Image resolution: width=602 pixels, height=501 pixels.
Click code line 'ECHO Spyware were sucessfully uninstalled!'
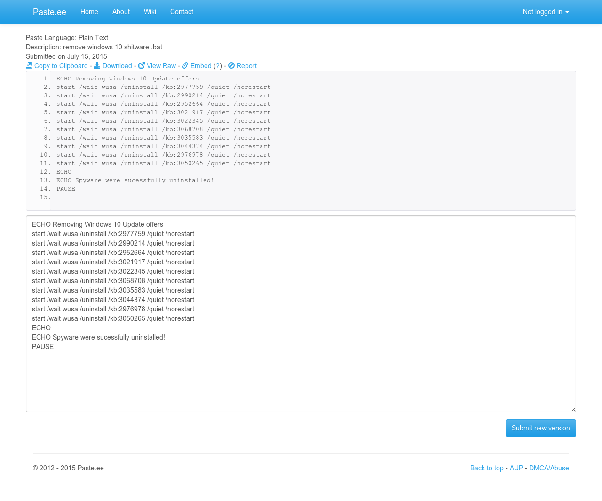tap(135, 180)
